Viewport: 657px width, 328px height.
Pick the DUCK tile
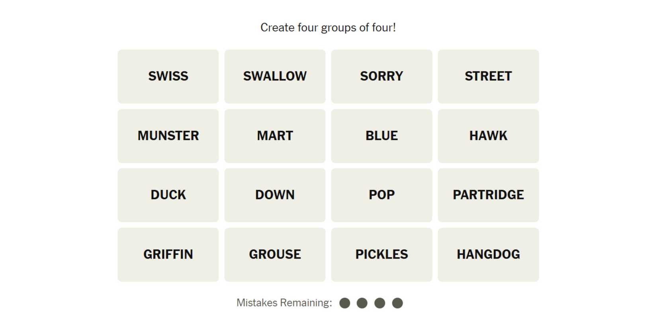(168, 195)
